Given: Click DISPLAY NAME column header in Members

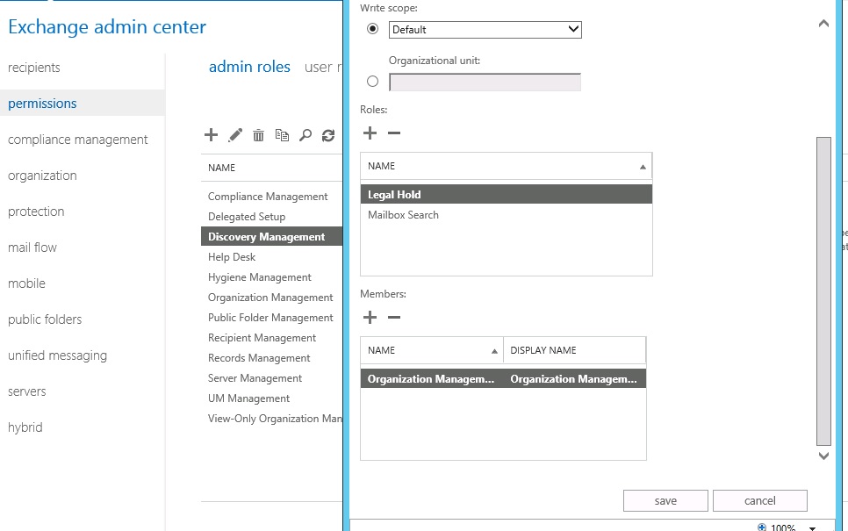Looking at the screenshot, I should click(574, 350).
